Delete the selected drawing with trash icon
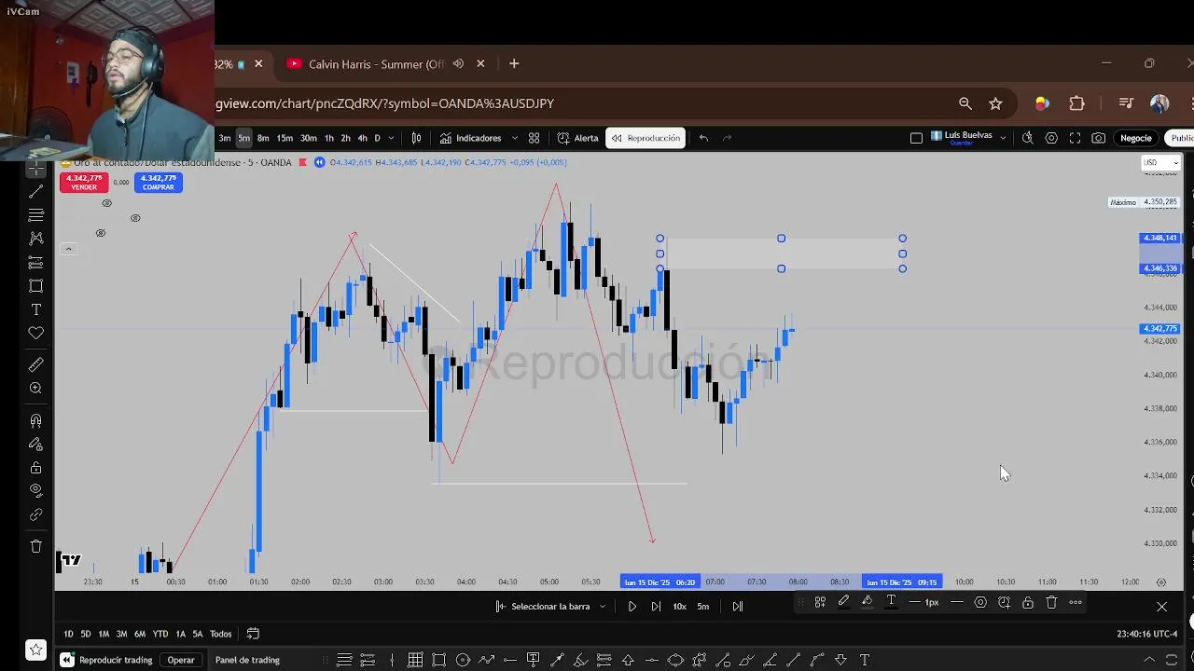1194x671 pixels. 1051,603
